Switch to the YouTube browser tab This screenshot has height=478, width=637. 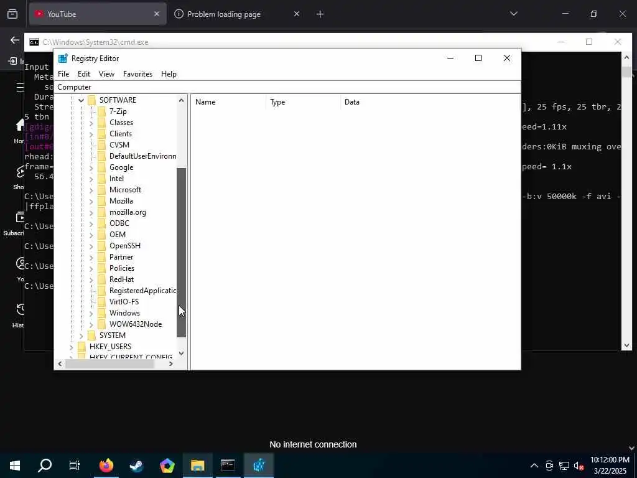click(x=98, y=14)
